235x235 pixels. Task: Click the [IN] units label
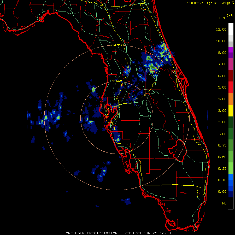point(223,18)
